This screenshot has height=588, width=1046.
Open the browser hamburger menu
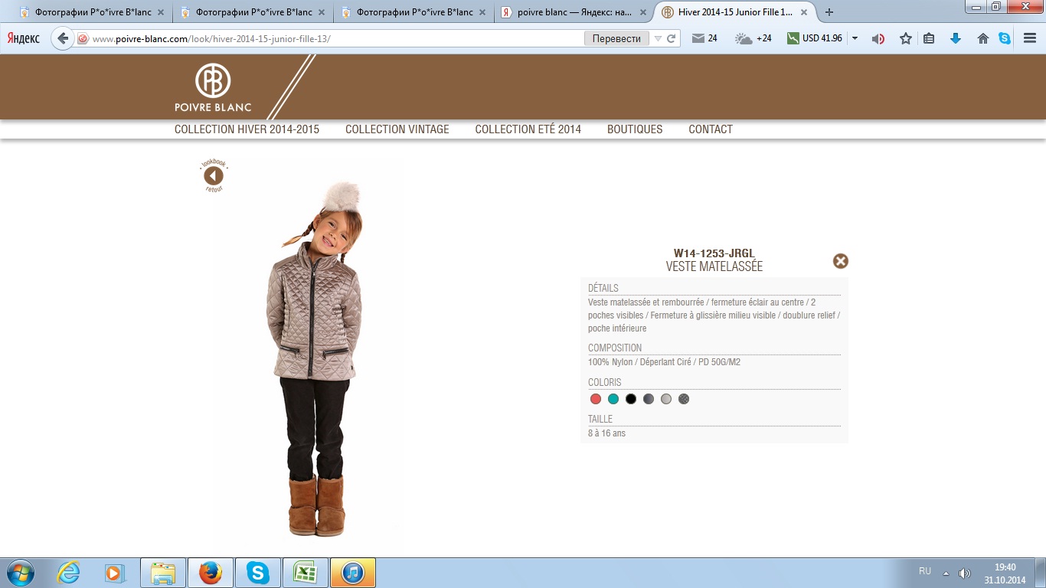(x=1030, y=38)
